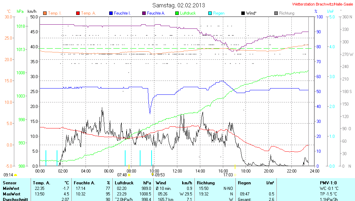
Task: Click the sunset icon next to 17:03
Action: point(235,175)
